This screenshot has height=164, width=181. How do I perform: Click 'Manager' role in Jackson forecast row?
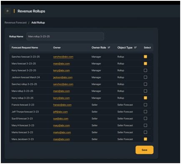(x=96, y=77)
